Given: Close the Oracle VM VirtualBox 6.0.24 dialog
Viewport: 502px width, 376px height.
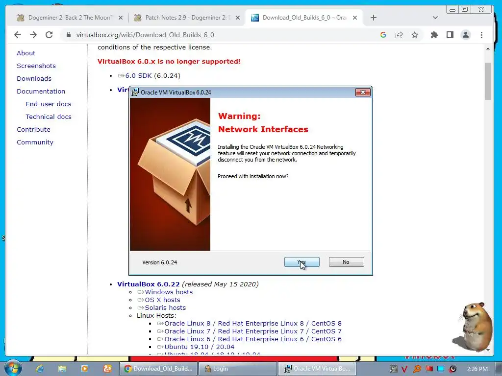Looking at the screenshot, I should 363,93.
